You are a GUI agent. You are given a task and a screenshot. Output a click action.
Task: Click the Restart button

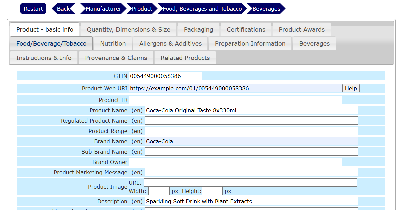pyautogui.click(x=33, y=9)
